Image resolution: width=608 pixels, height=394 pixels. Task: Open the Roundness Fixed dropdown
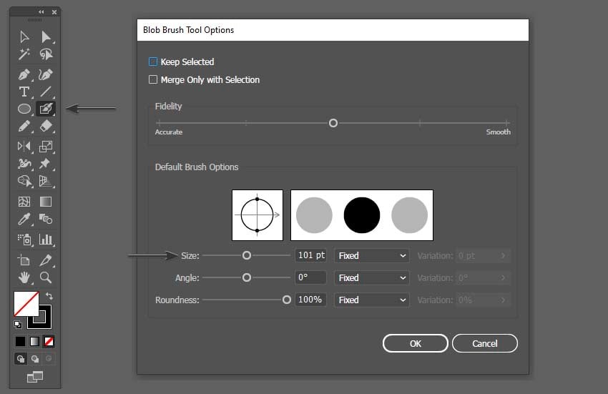tap(371, 300)
